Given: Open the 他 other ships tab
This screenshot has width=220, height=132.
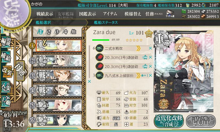Looking at the screenshot, I should (73, 32).
